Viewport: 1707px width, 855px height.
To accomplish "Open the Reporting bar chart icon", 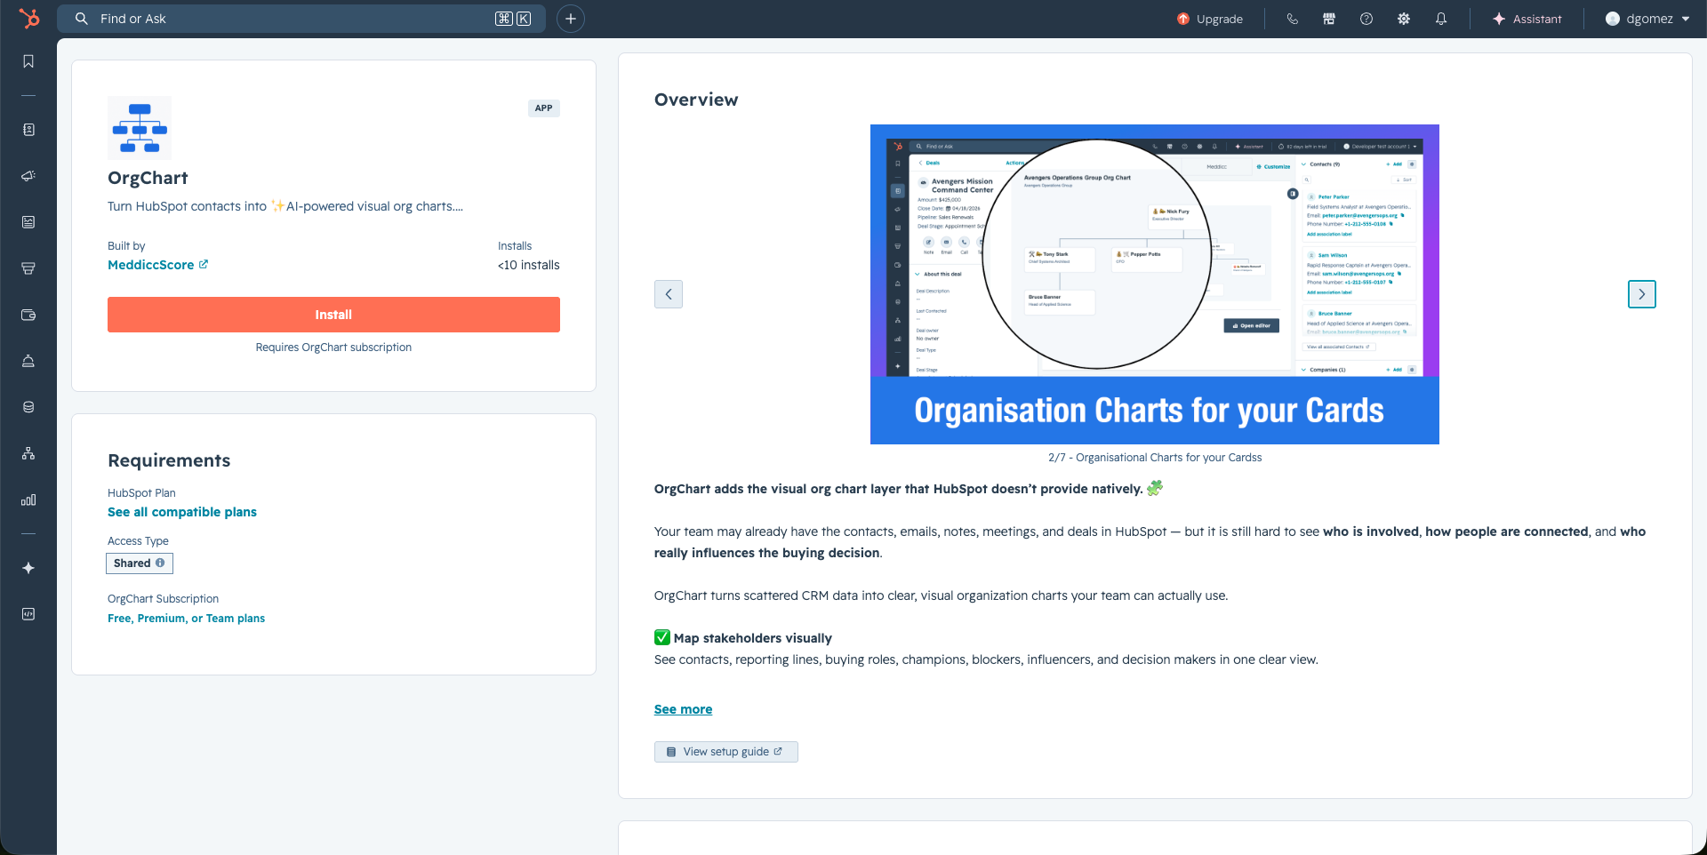I will coord(28,499).
